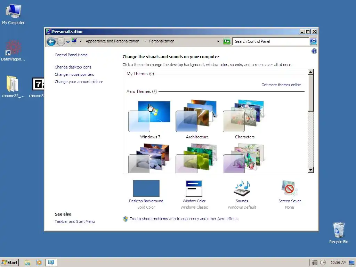The width and height of the screenshot is (356, 267).
Task: Click the Personalization taskbar button
Action: pyautogui.click(x=51, y=263)
